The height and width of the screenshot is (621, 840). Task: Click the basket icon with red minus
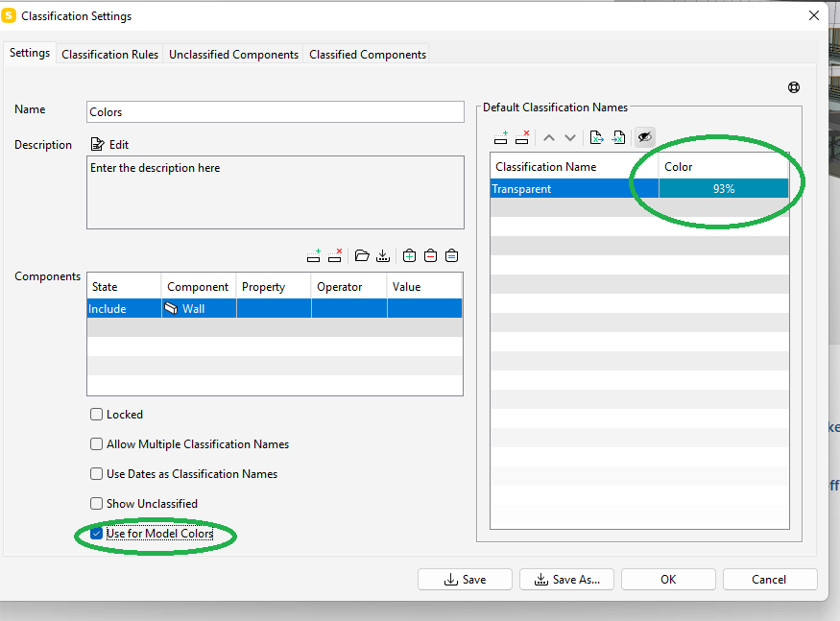tap(430, 255)
